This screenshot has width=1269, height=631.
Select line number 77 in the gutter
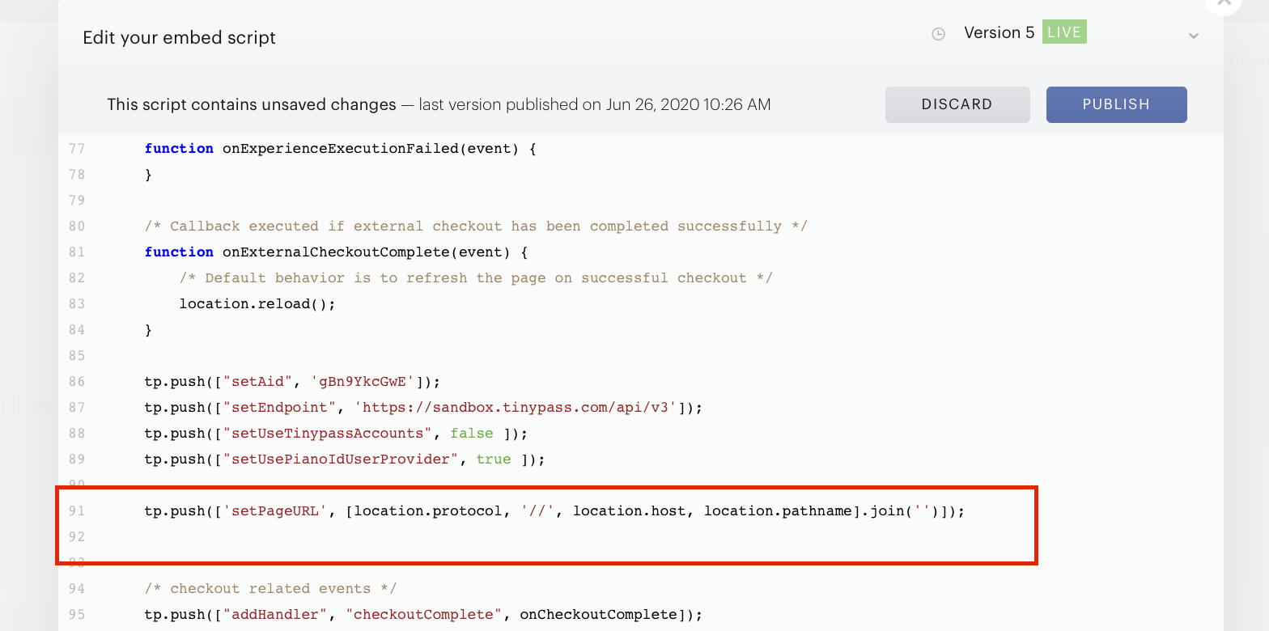(76, 149)
